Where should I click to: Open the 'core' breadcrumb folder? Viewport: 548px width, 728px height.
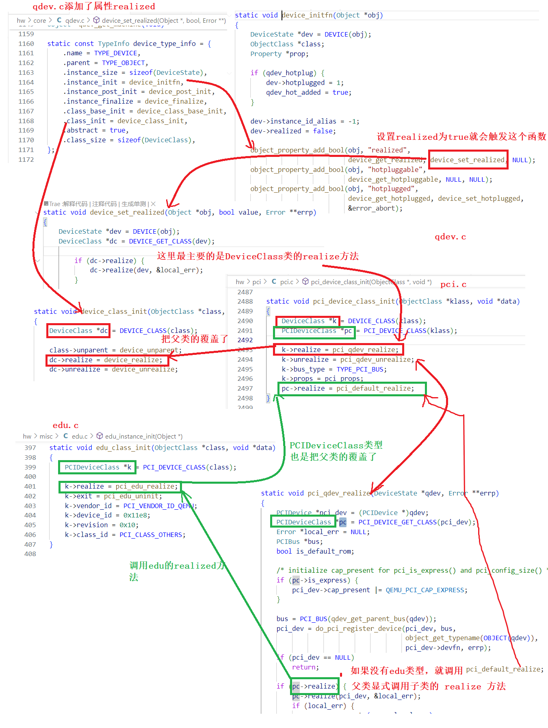[39, 20]
